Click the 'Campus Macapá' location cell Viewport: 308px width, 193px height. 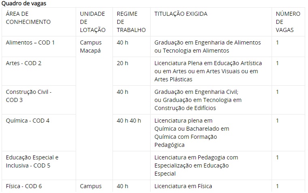94,108
